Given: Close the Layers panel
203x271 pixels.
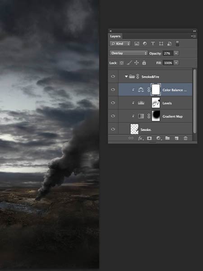Looking at the screenshot, I should pos(111,31).
